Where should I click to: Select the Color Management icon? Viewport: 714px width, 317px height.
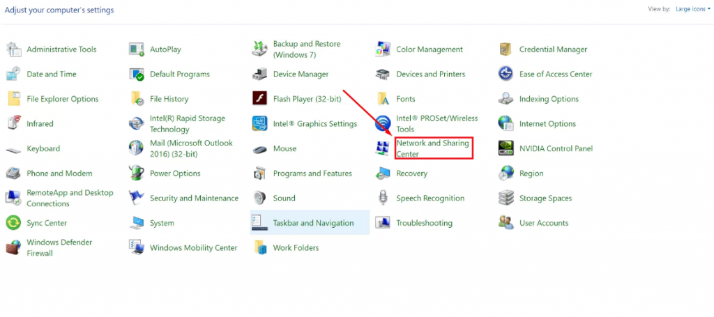point(383,49)
